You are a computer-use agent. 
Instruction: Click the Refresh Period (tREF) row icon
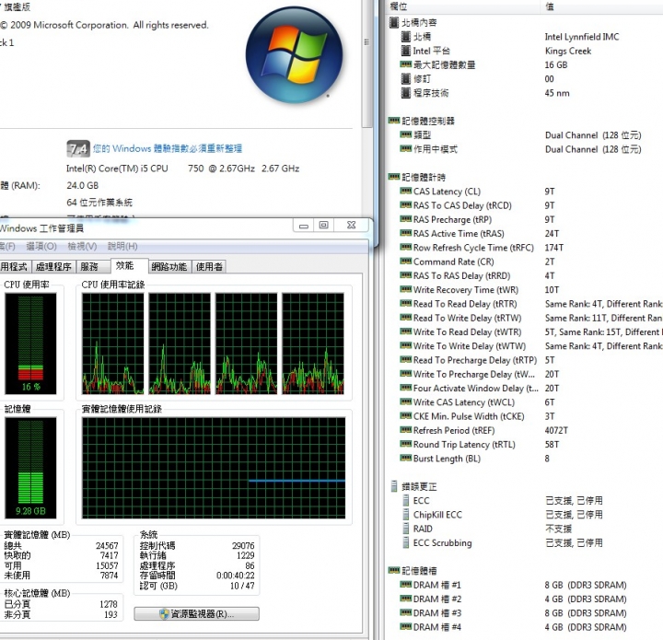406,430
